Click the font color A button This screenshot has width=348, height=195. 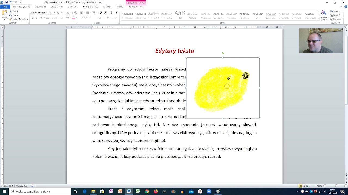tap(73, 18)
